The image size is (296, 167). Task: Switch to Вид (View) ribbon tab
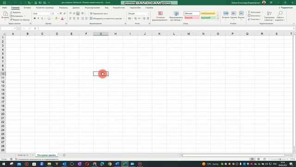pyautogui.click(x=106, y=8)
